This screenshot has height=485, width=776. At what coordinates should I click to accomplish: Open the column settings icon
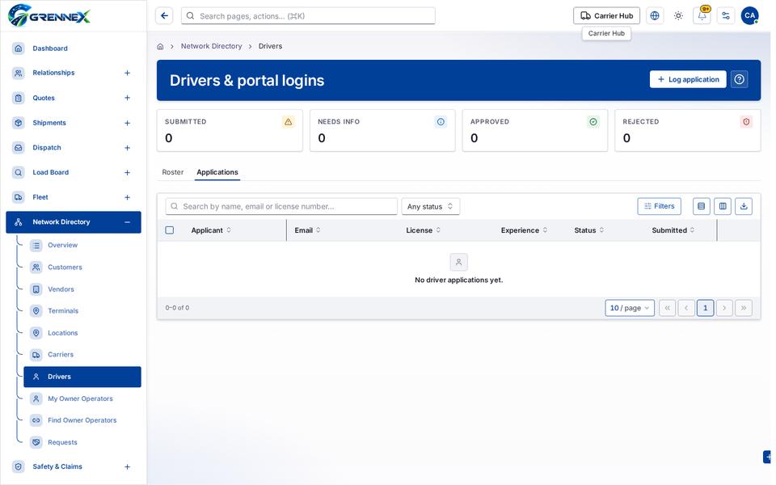(723, 206)
